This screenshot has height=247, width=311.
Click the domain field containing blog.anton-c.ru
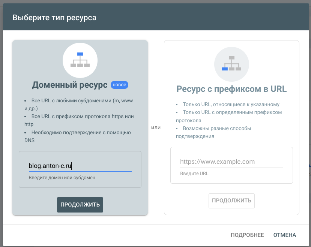[x=80, y=165]
